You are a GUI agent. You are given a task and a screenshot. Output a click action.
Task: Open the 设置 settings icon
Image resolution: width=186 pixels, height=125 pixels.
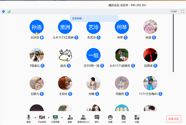click(137, 118)
